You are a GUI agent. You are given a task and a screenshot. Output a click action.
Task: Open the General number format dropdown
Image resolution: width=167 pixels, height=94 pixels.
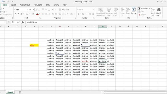click(x=93, y=10)
